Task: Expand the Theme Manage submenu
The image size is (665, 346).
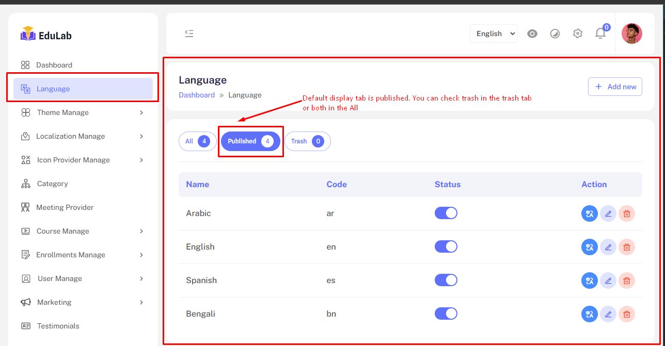Action: coord(83,112)
